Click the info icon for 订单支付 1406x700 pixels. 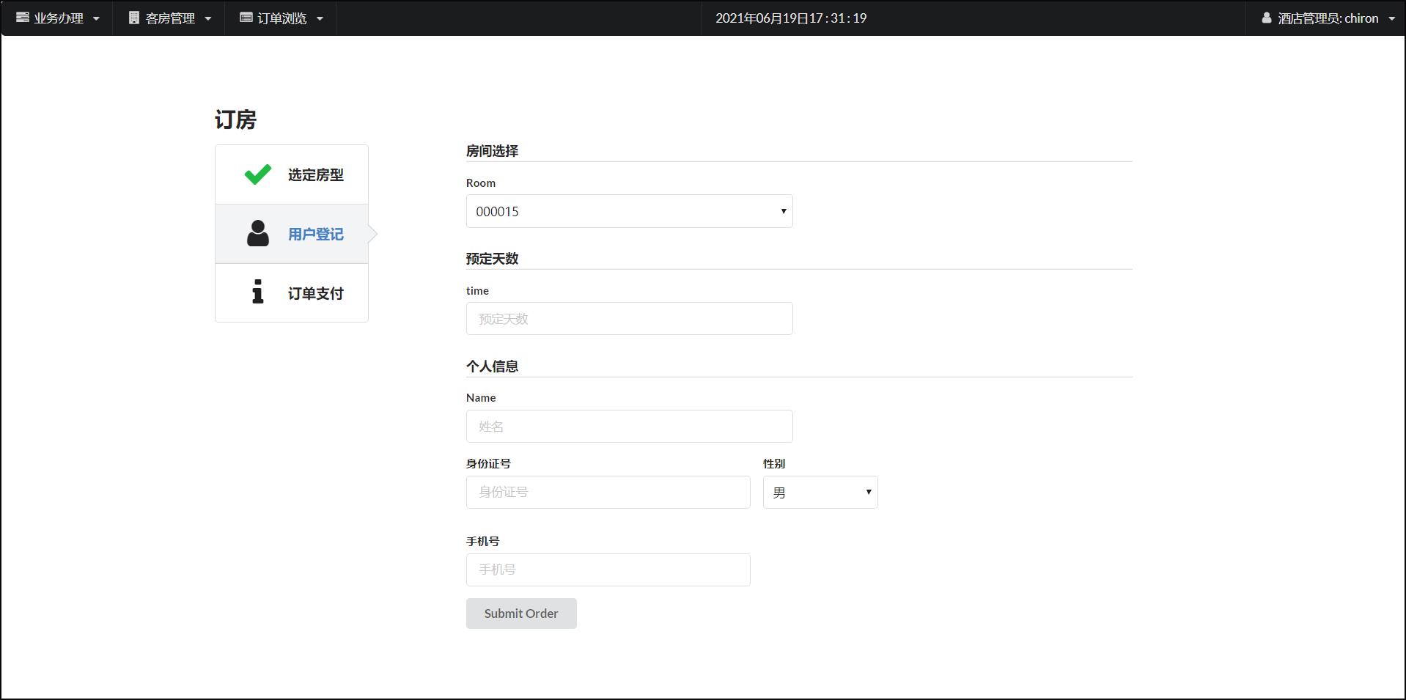point(257,292)
